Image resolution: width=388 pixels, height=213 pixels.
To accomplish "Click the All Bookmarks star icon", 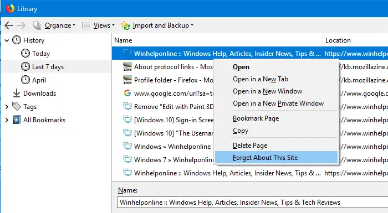I will (17, 120).
